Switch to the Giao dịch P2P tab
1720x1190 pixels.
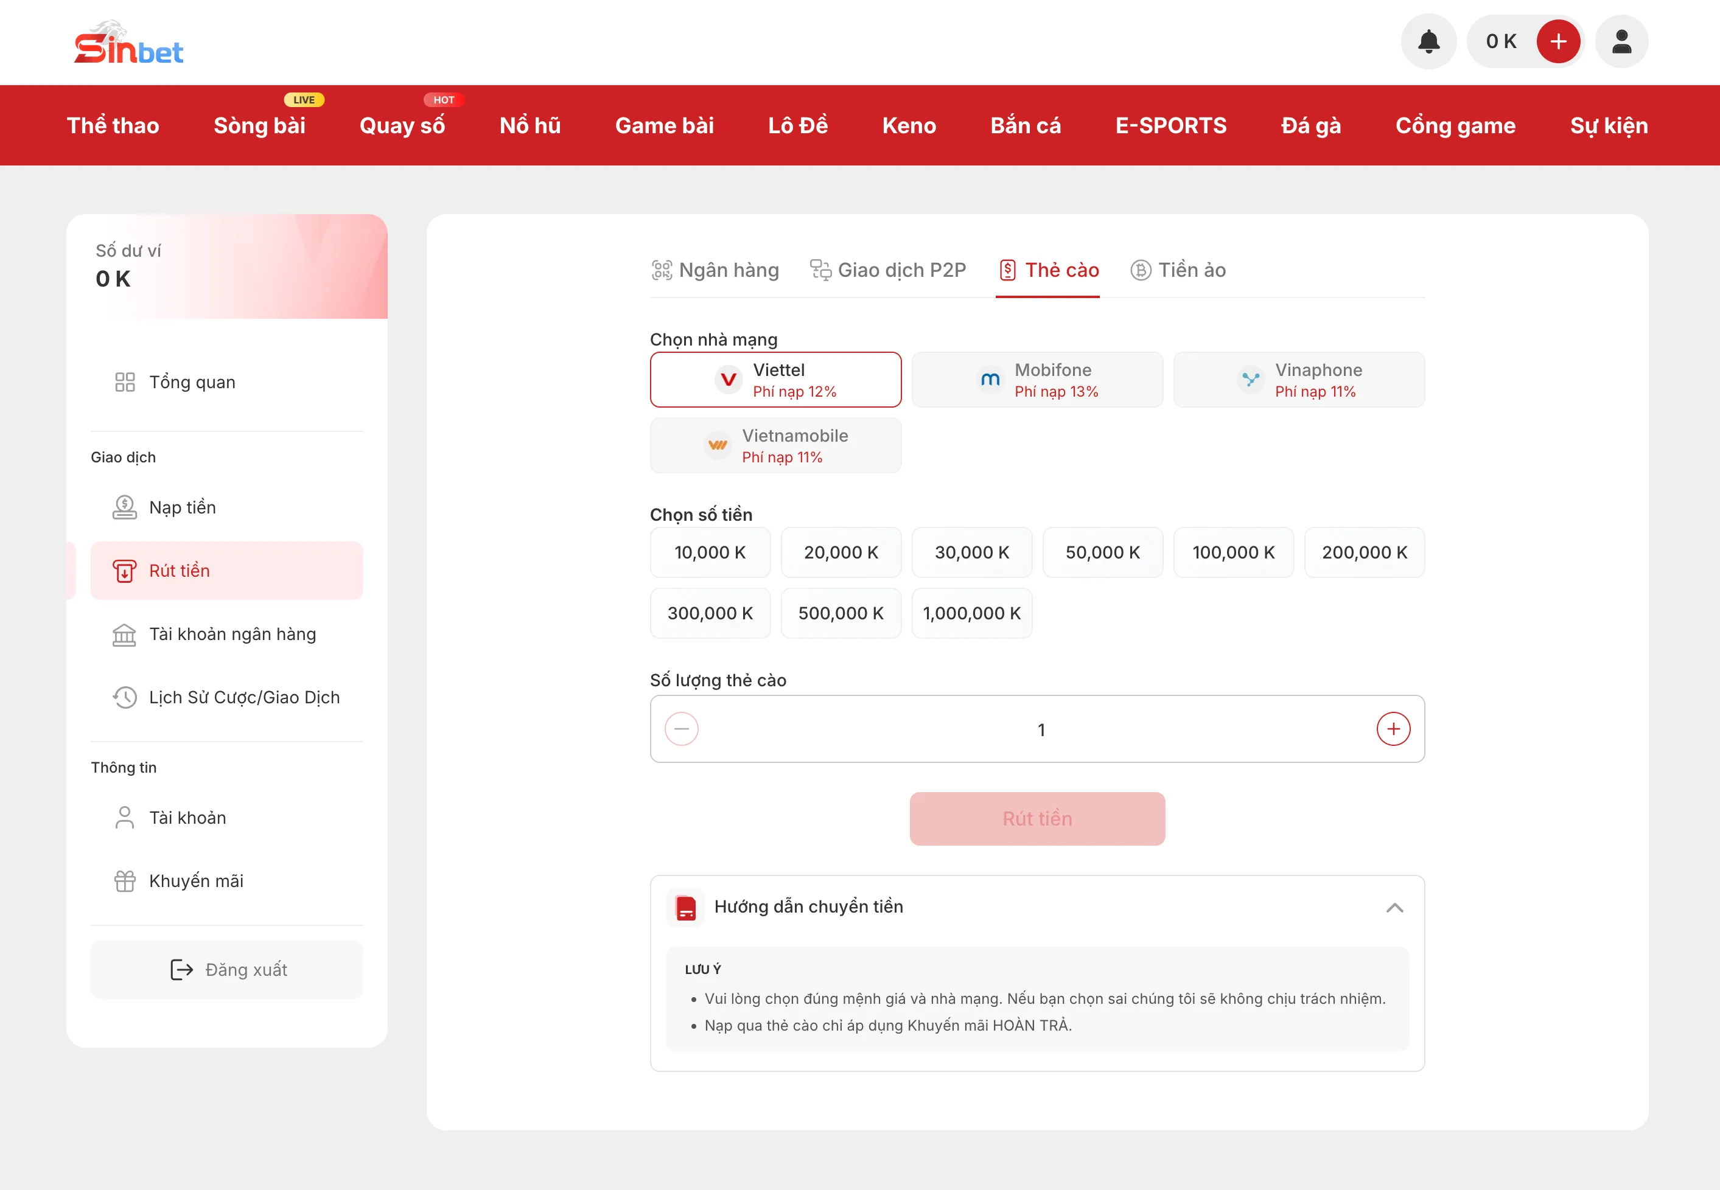(x=889, y=270)
